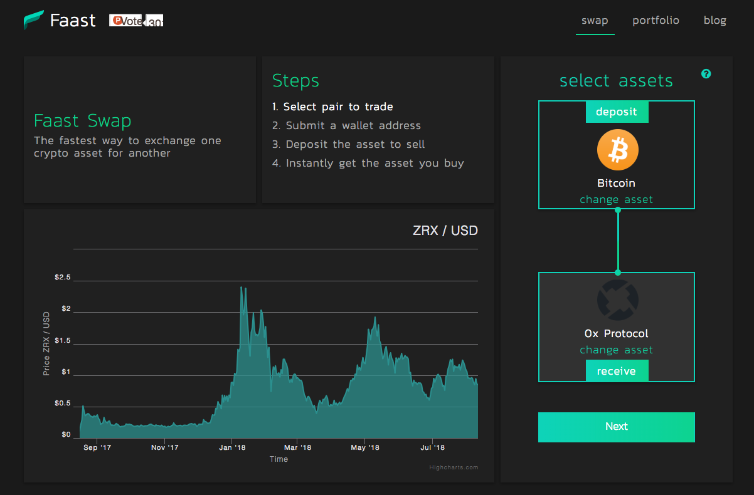
Task: Select the Bitcoin coin icon
Action: (617, 150)
